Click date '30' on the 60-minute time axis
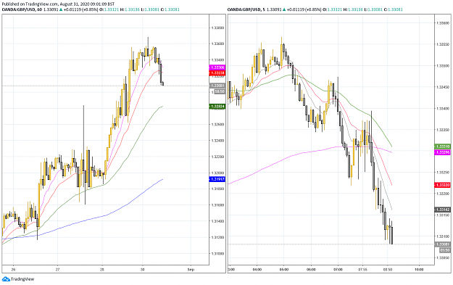 142,269
